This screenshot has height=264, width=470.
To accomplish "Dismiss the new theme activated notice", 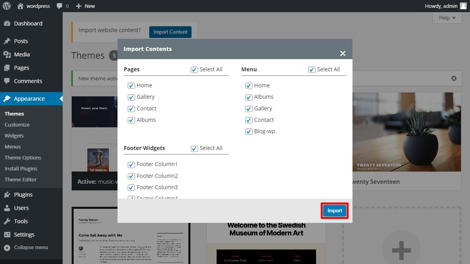I will 454,78.
